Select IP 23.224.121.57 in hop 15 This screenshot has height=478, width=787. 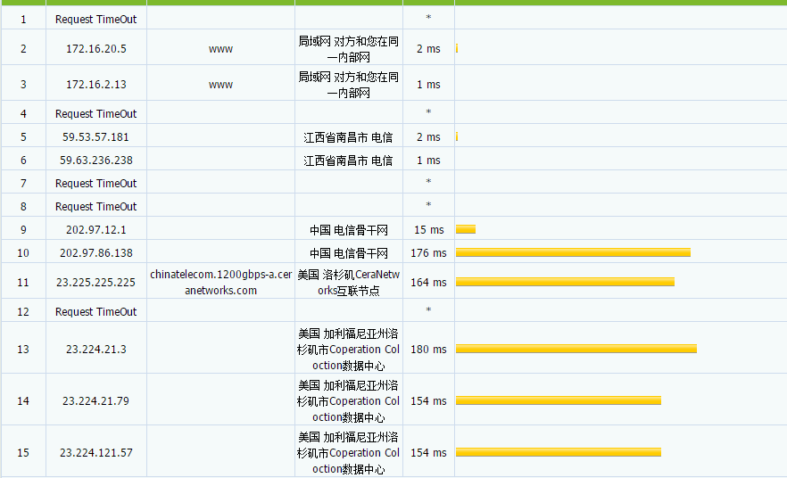[x=95, y=452]
